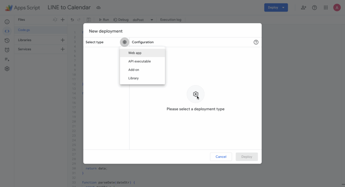This screenshot has width=345, height=187.
Task: Add a library with plus icon
Action: coord(62,40)
